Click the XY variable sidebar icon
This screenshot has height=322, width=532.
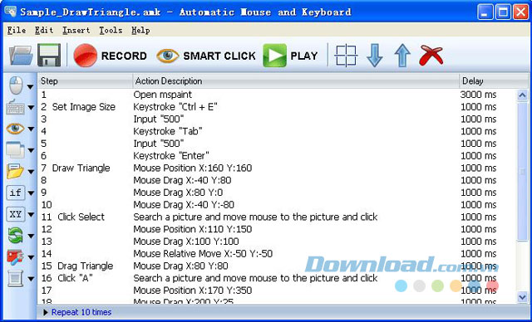(x=15, y=214)
